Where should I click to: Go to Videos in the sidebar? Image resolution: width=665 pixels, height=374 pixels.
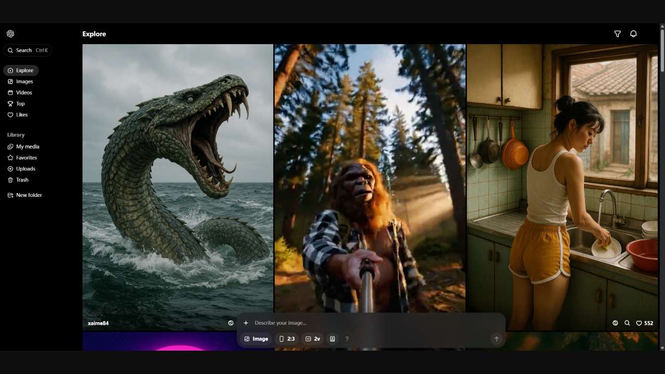tap(24, 92)
